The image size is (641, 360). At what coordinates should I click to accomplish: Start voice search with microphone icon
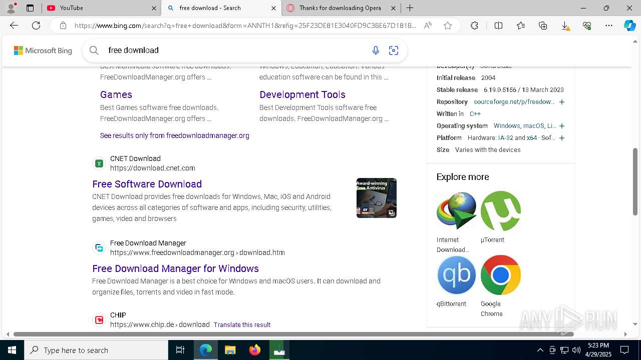pyautogui.click(x=376, y=50)
